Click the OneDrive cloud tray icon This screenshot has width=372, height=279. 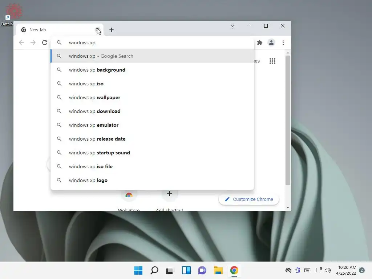tap(288, 270)
